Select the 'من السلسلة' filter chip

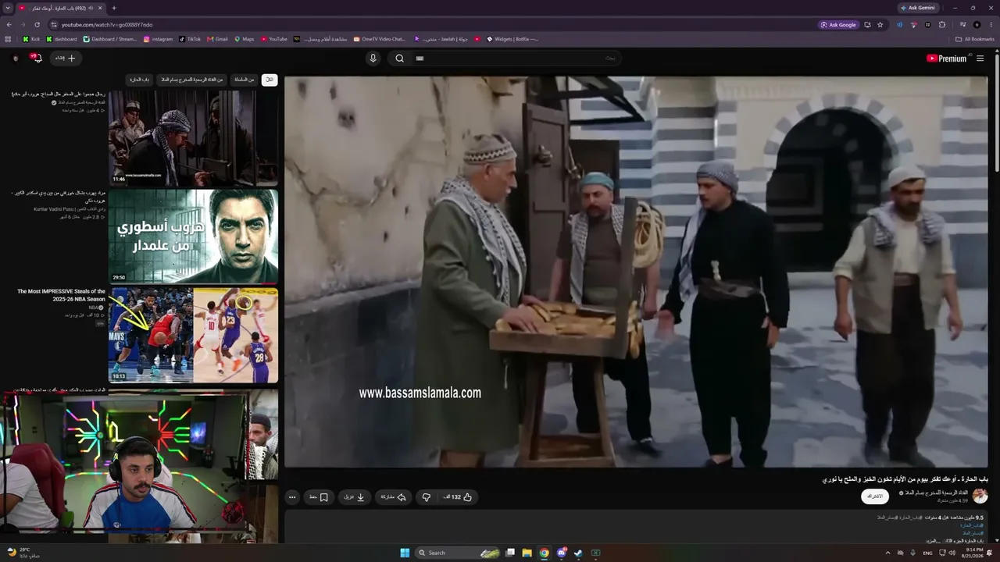tap(245, 80)
